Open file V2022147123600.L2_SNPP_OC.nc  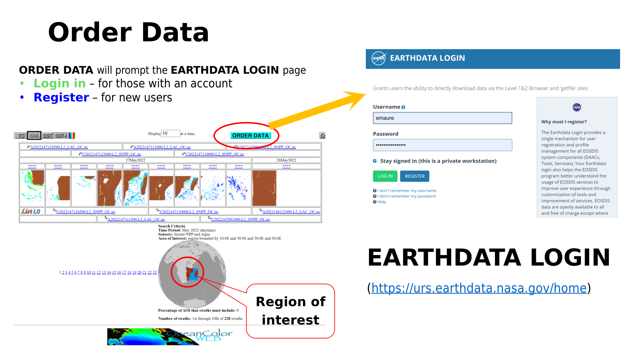click(x=111, y=154)
